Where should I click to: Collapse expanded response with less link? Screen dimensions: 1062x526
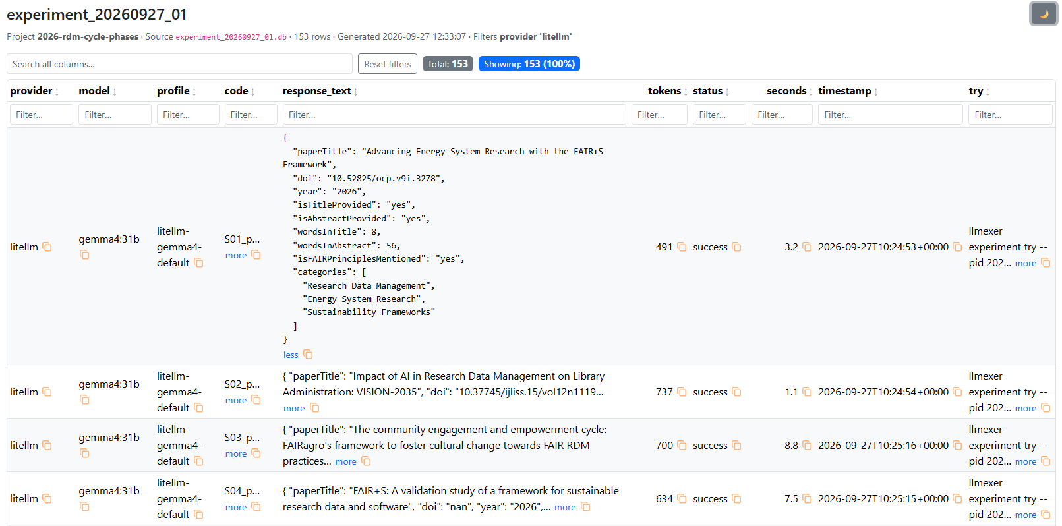pyautogui.click(x=291, y=355)
